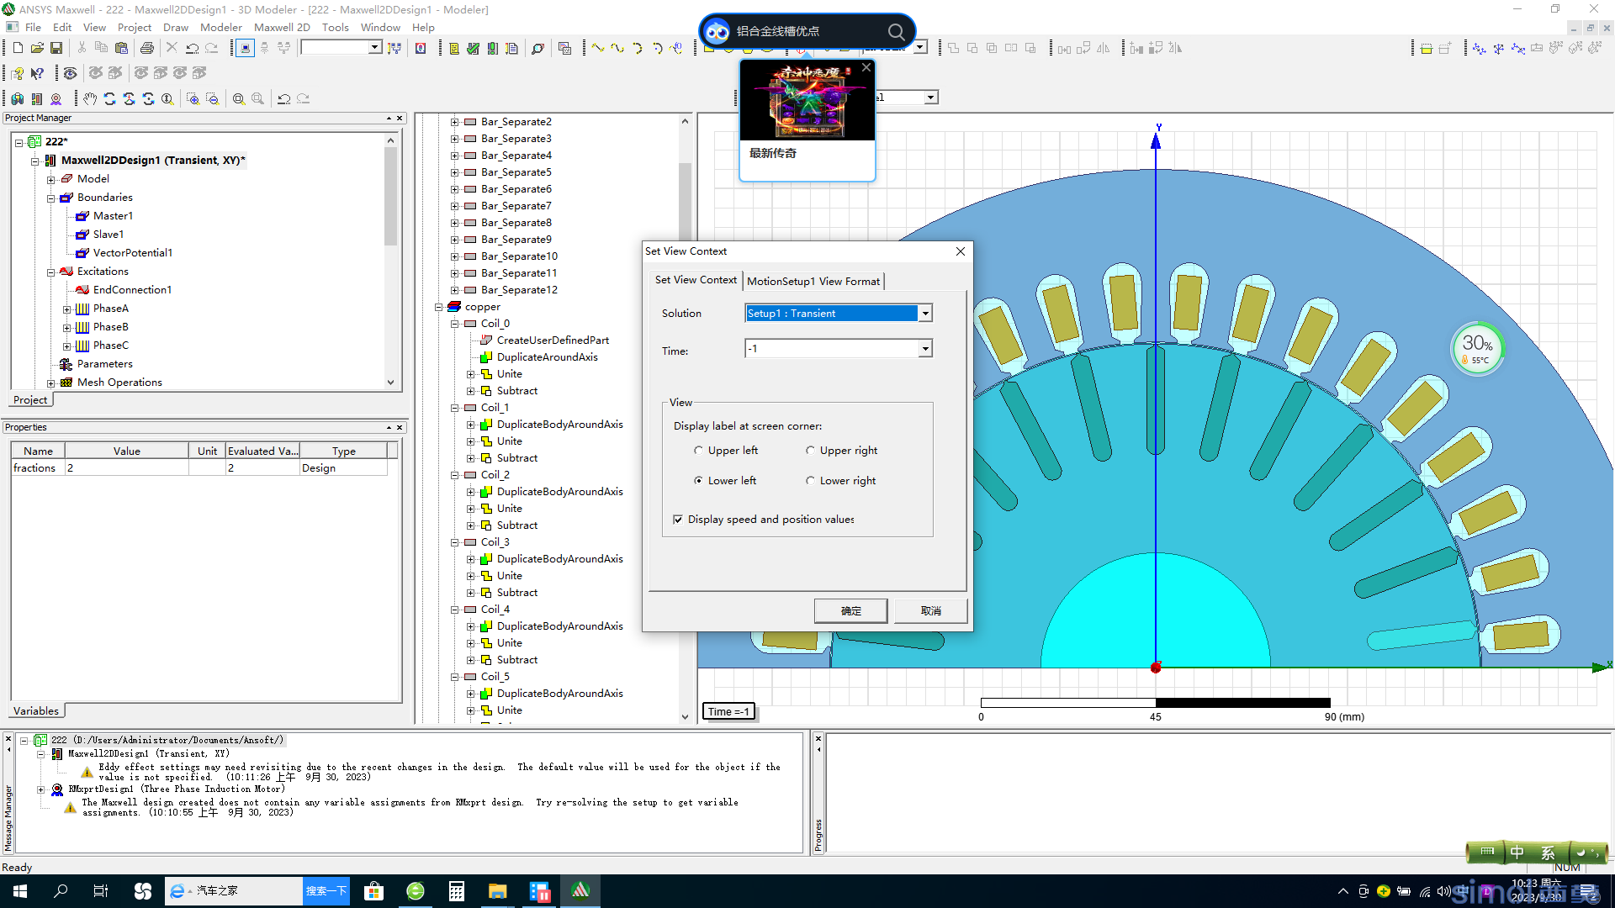Click the Validate green checkmark icon
This screenshot has height=908, width=1615.
pos(473,48)
